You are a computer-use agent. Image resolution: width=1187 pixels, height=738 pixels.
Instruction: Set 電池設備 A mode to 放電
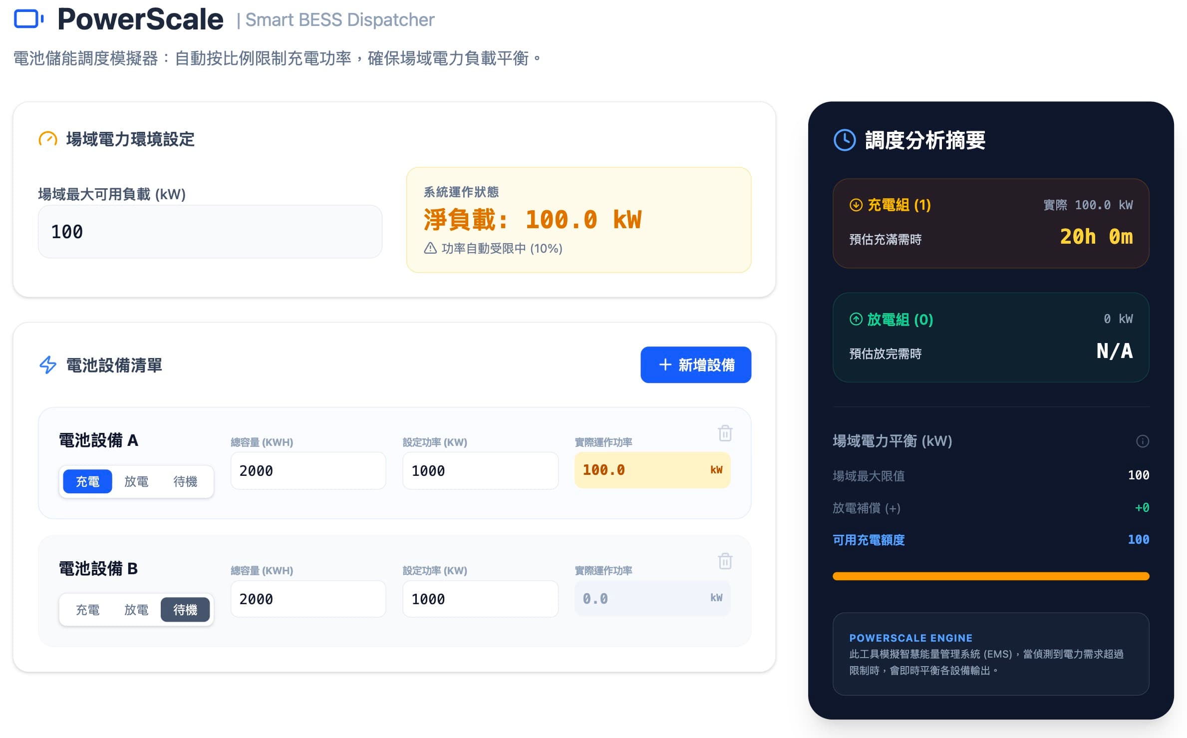click(x=136, y=481)
